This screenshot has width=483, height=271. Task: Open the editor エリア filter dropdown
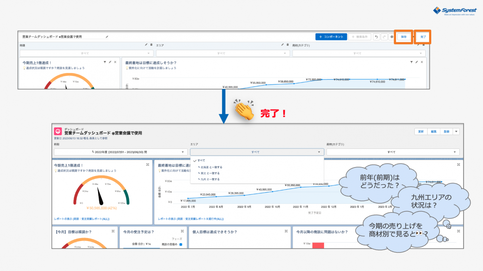pos(223,53)
